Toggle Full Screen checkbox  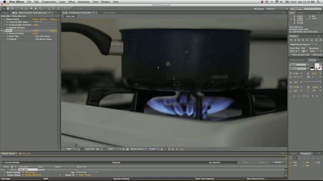(311, 55)
